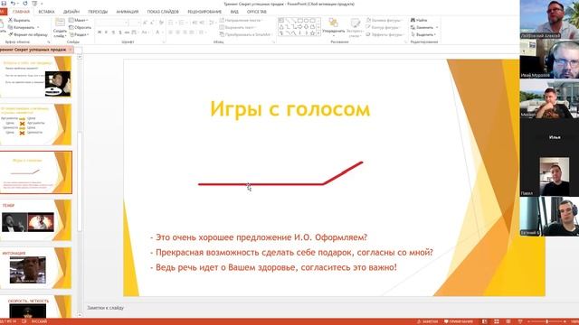Click the Копировать (copy) button
This screenshot has width=579, height=325.
pyautogui.click(x=22, y=27)
